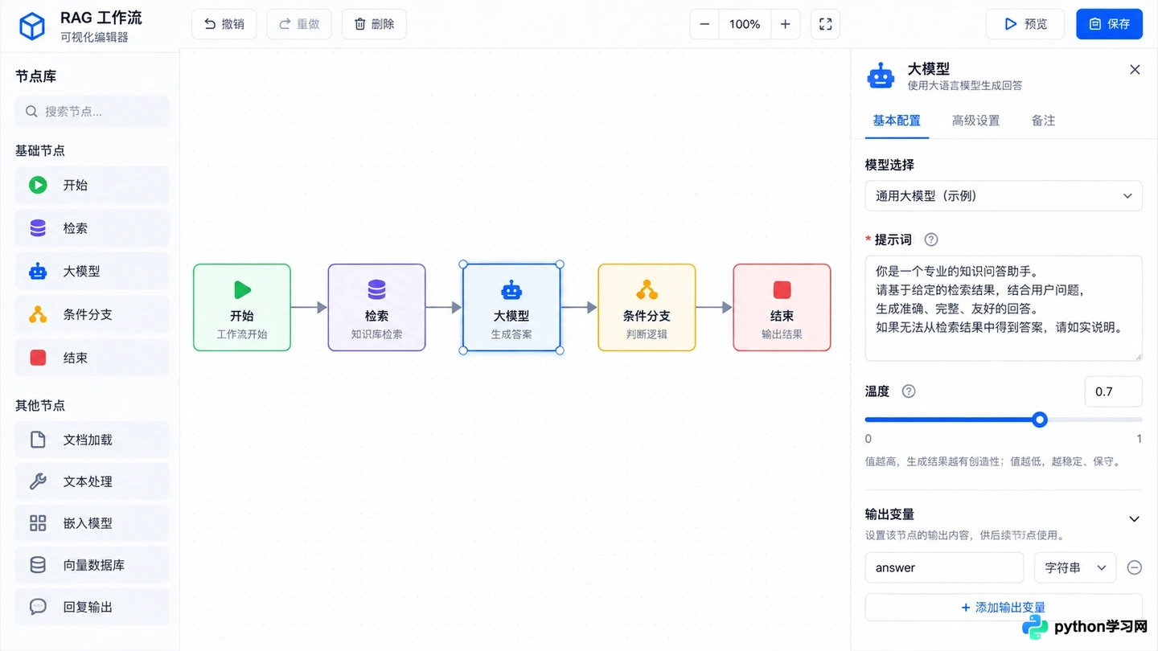1158x651 pixels.
Task: Switch to the 基本配置 tab
Action: [x=897, y=121]
